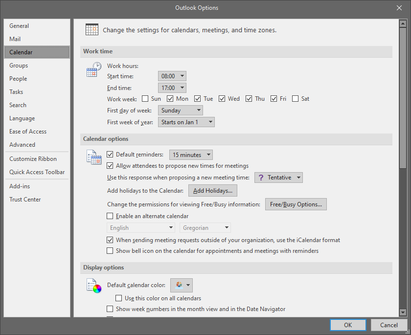Open the Default calendar color picker
This screenshot has height=335, width=411.
pos(182,285)
